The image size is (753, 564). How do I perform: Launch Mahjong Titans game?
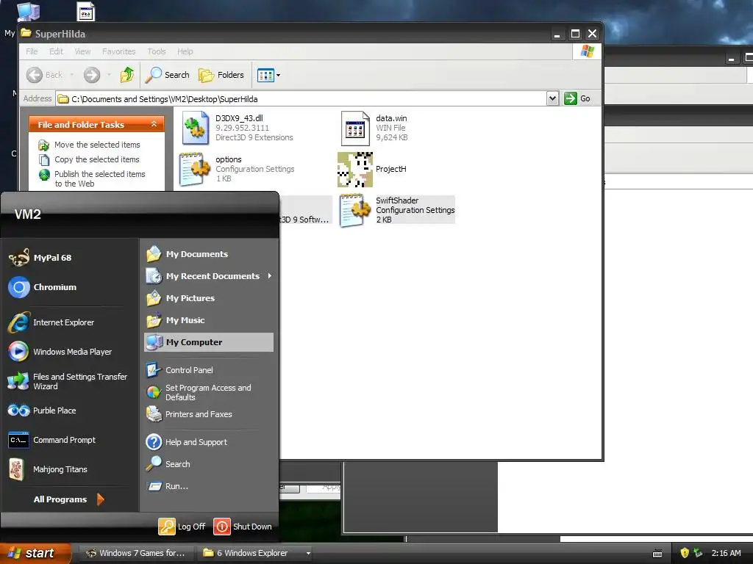(x=48, y=469)
